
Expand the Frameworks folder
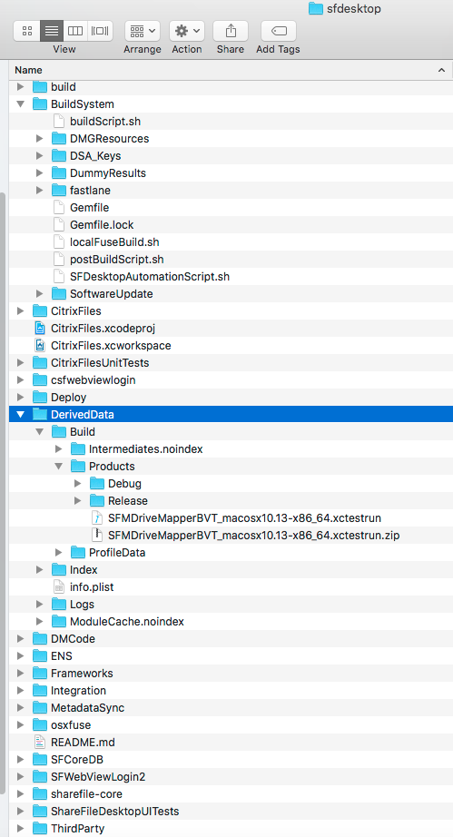[20, 673]
